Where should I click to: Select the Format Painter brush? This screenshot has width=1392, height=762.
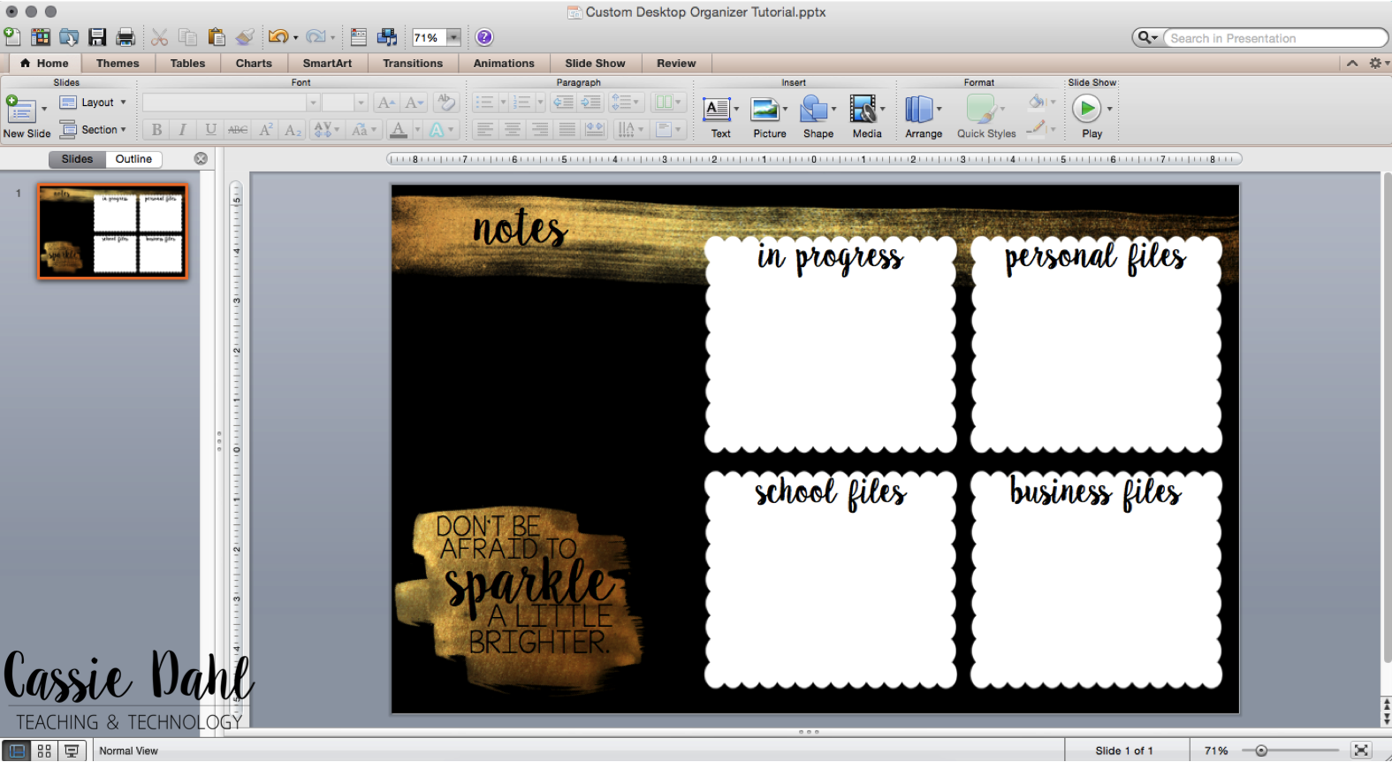[x=245, y=37]
